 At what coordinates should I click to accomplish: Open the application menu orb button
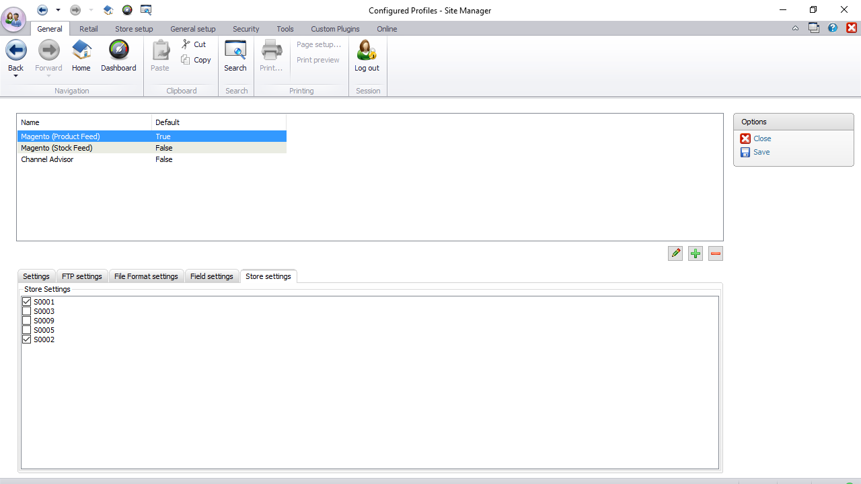14,19
